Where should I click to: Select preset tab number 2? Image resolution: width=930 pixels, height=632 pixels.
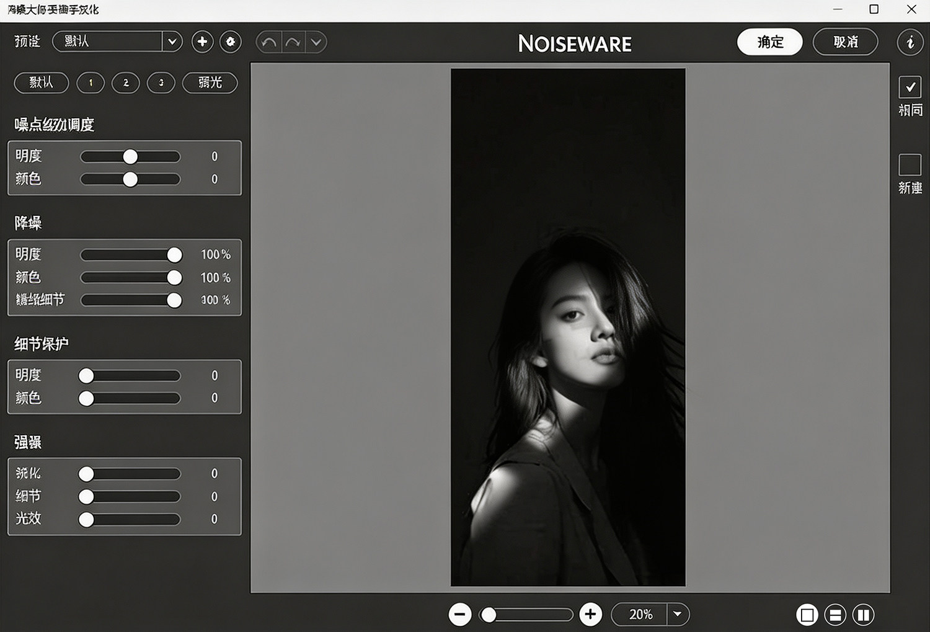pos(126,82)
